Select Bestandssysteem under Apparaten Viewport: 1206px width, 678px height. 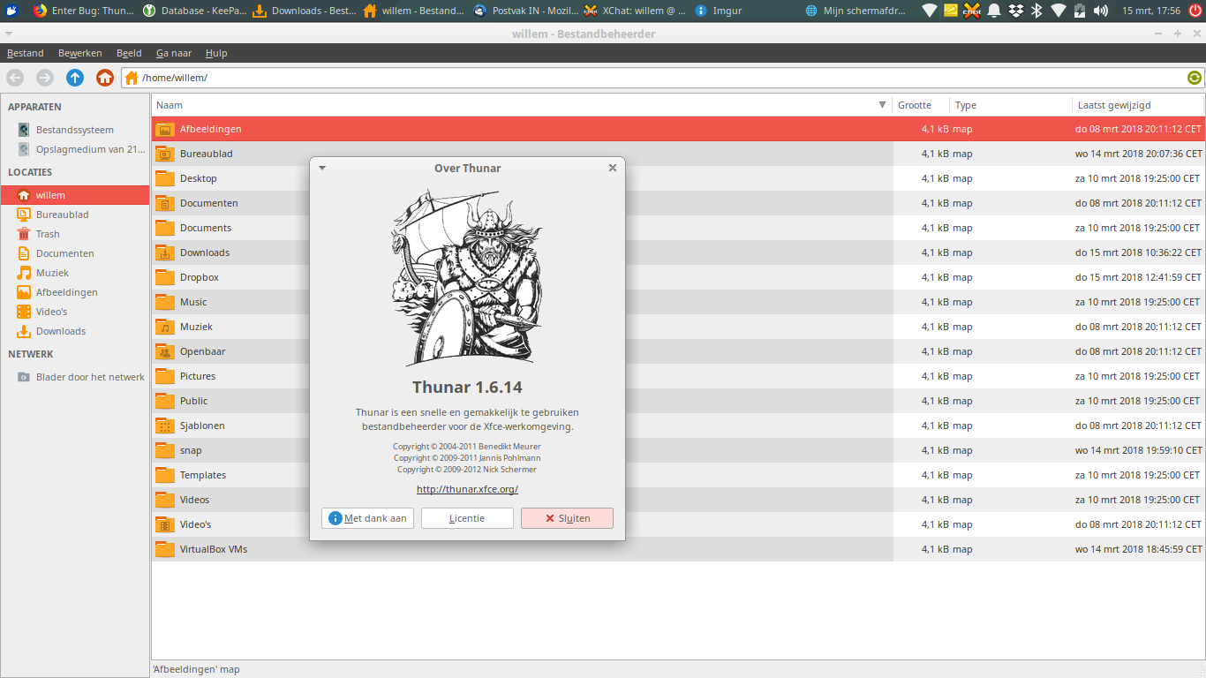[74, 130]
